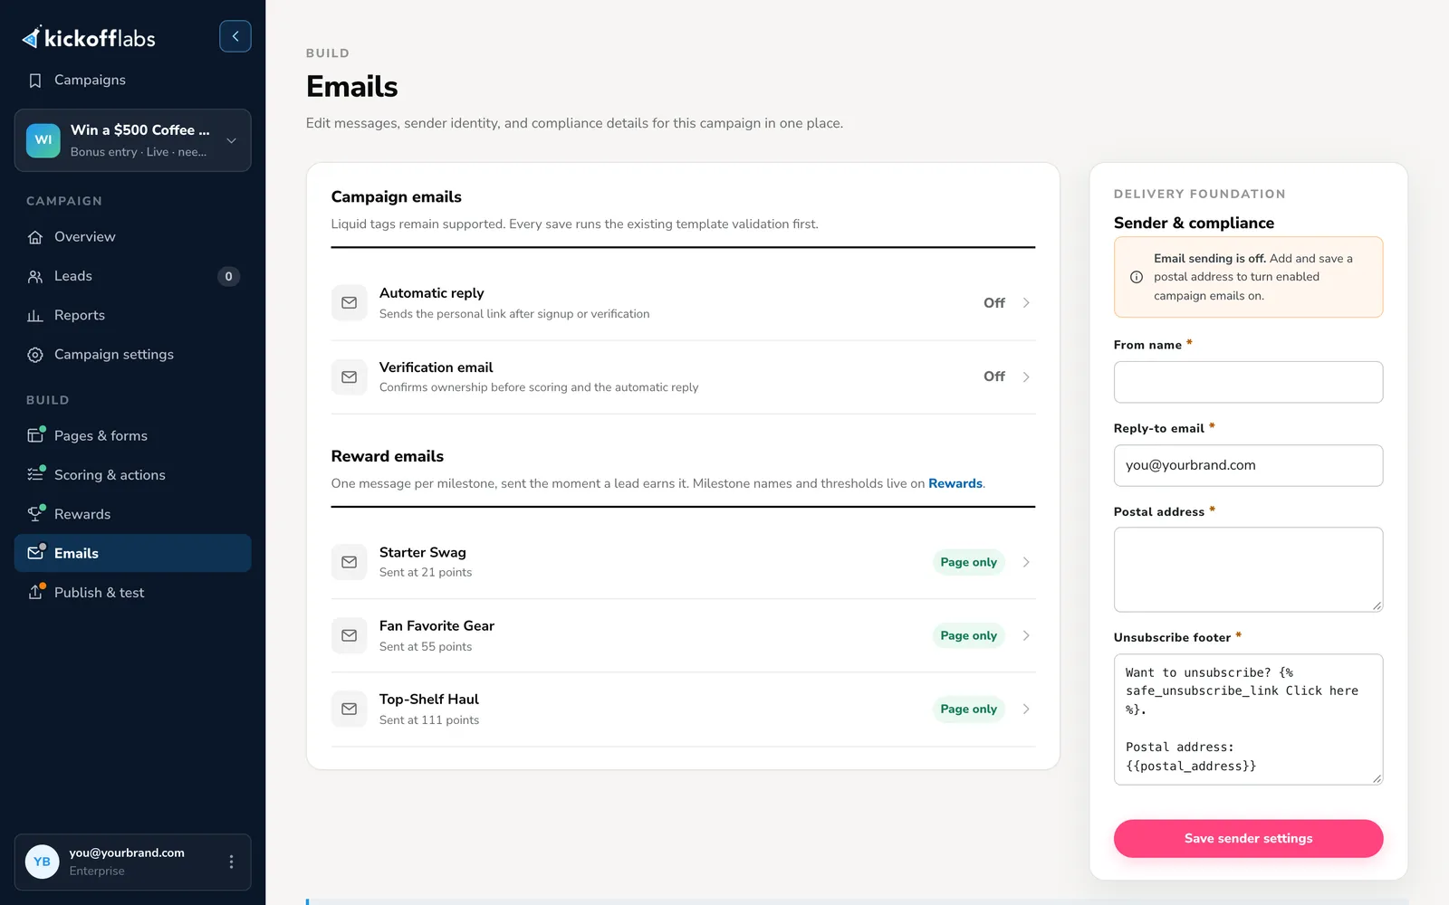1449x905 pixels.
Task: Select Reports in the sidebar
Action: click(x=132, y=315)
